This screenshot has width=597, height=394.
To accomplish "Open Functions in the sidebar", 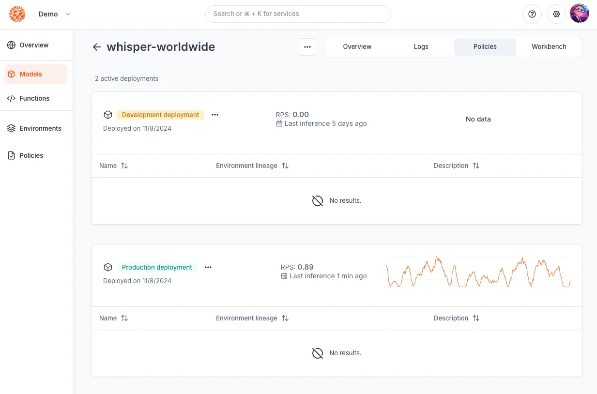I will [35, 98].
